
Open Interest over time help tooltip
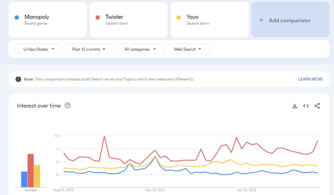(67, 106)
